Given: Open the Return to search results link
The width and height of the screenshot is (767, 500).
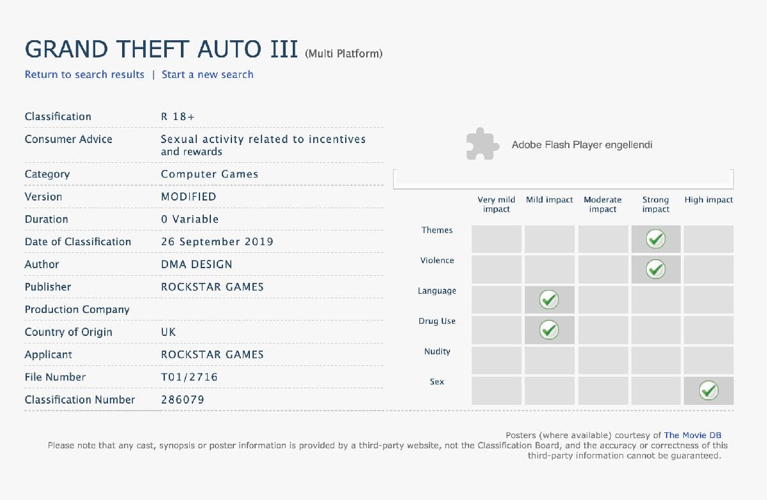Looking at the screenshot, I should (x=84, y=75).
